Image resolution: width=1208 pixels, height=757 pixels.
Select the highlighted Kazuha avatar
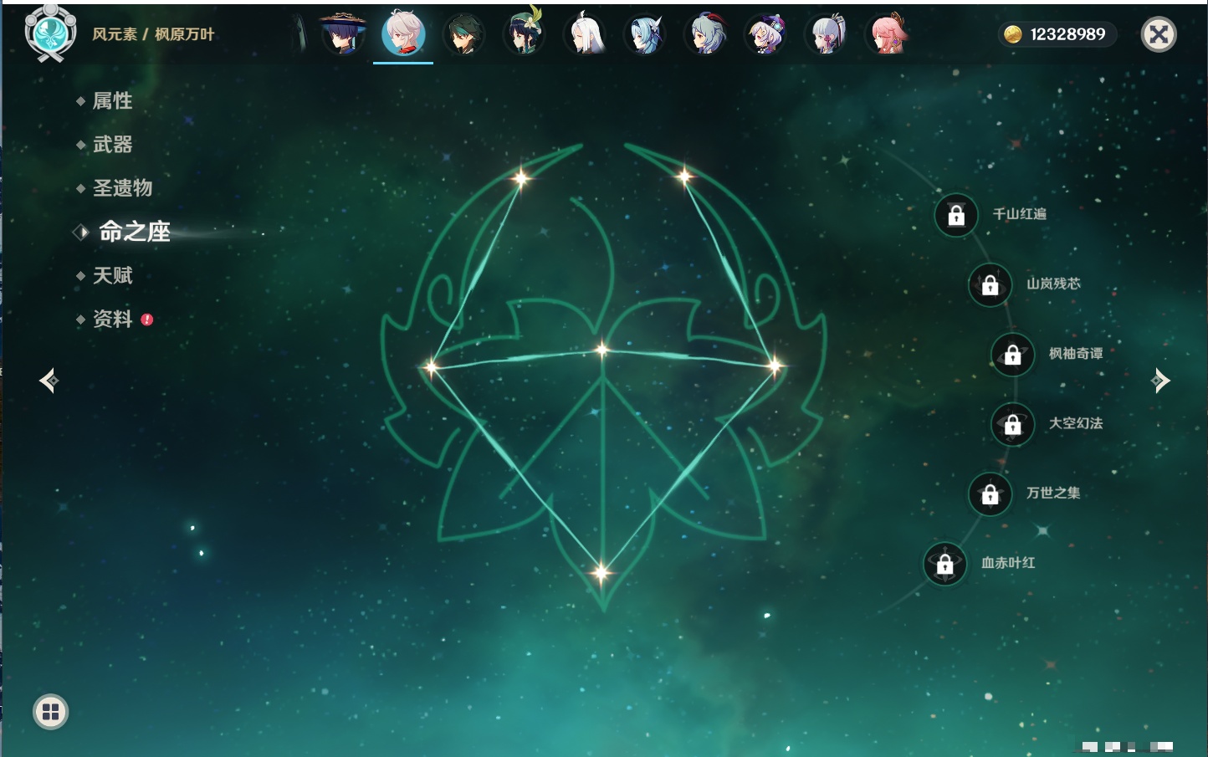point(403,34)
